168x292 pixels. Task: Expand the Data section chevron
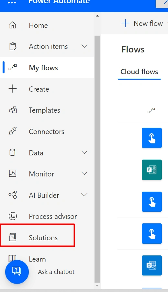84,152
